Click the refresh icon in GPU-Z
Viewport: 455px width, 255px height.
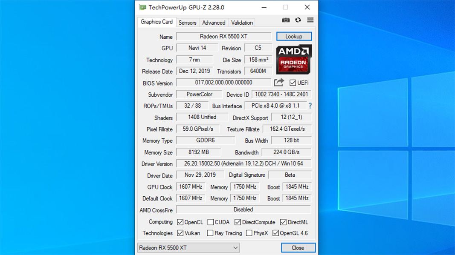point(298,20)
